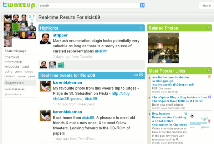Viewport: 214px width, 144px height.
Task: Click the blue search magnifier icon
Action: coord(142,5)
